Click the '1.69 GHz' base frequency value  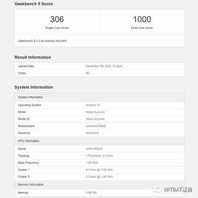(x=92, y=163)
